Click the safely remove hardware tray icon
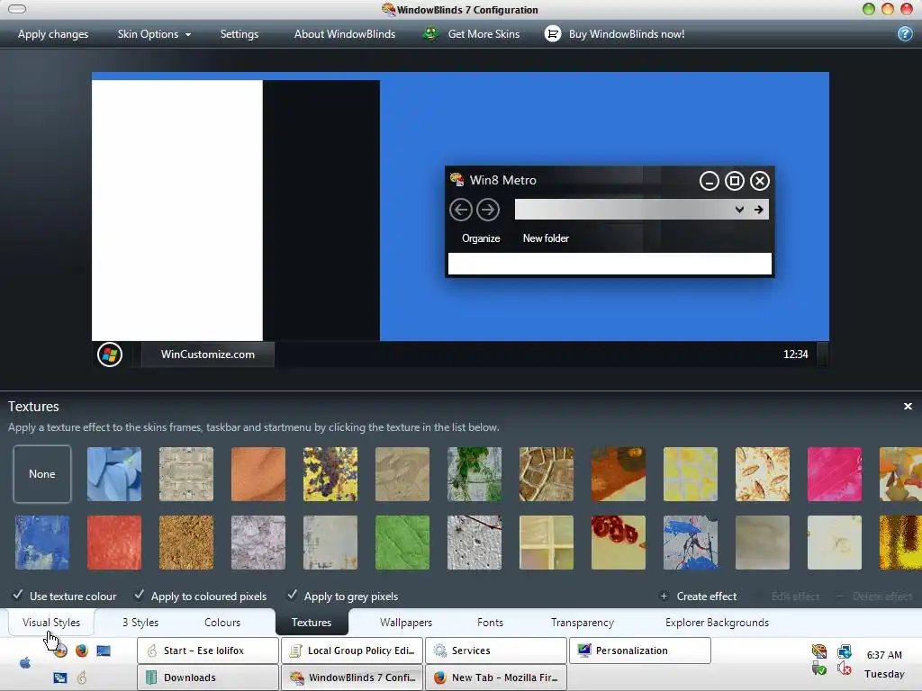This screenshot has width=922, height=691. point(819,669)
